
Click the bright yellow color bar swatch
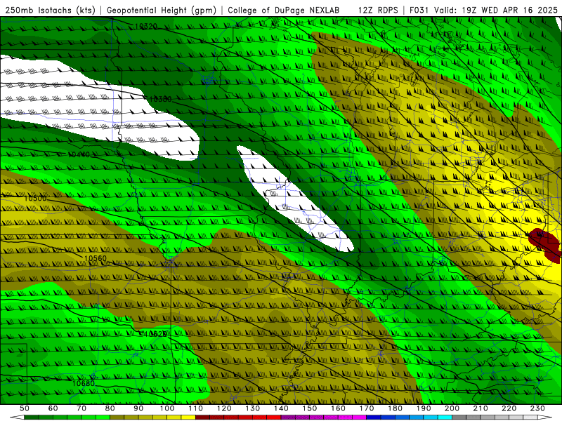(x=188, y=417)
